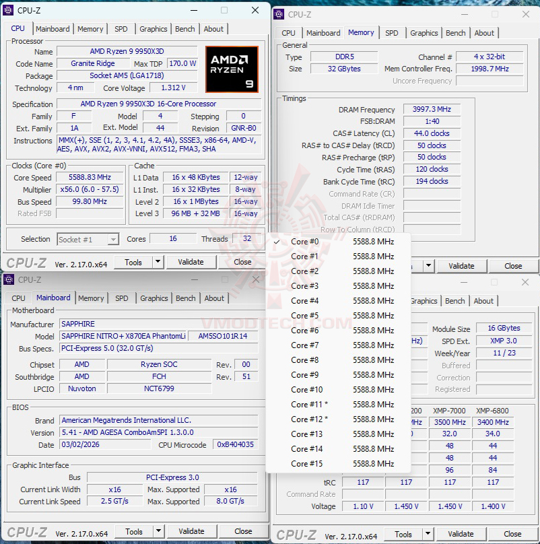Open About tab in Memory window
Screen dimensions: 540x544
coord(484,33)
